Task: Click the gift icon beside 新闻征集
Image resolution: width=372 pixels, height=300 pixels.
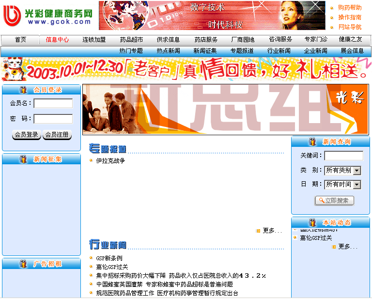Action: 23,159
